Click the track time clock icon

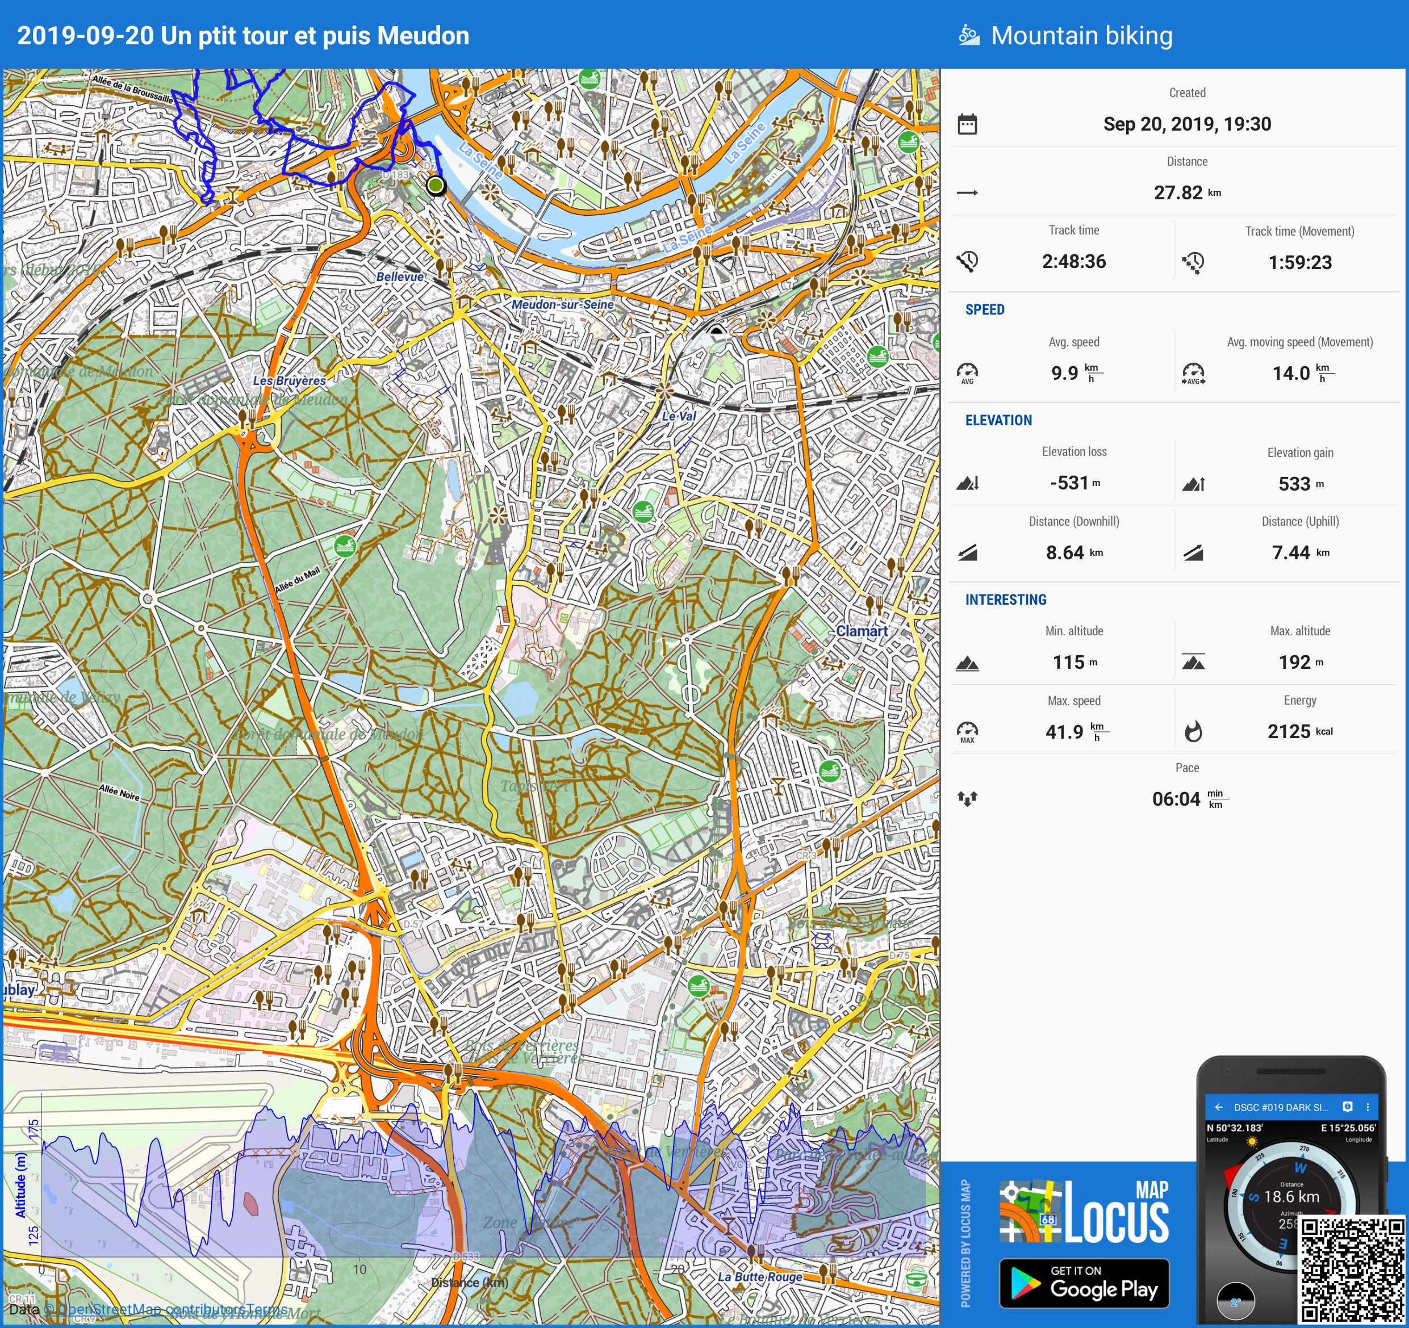(968, 262)
